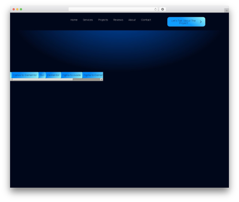Open the Projects menu item

point(103,20)
